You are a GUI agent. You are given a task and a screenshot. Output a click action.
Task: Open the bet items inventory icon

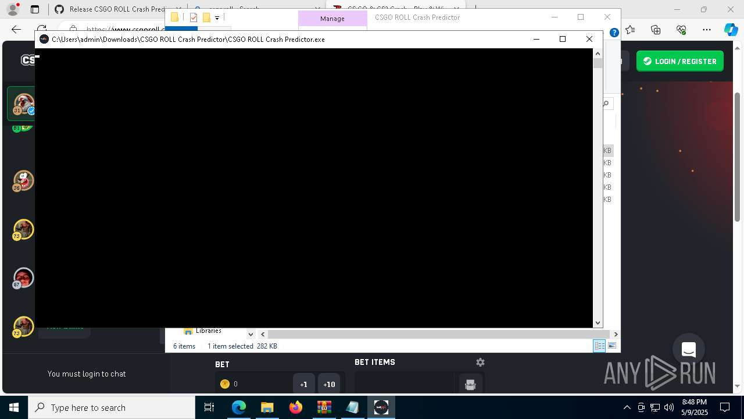(x=470, y=384)
